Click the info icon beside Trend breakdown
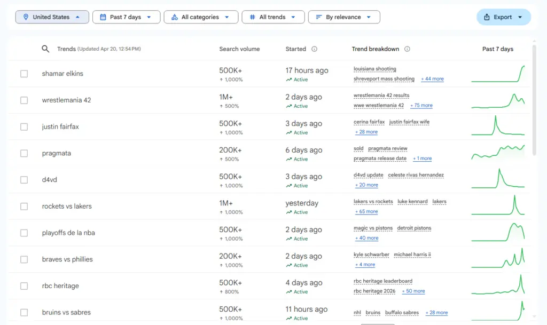This screenshot has width=547, height=325. pyautogui.click(x=407, y=49)
